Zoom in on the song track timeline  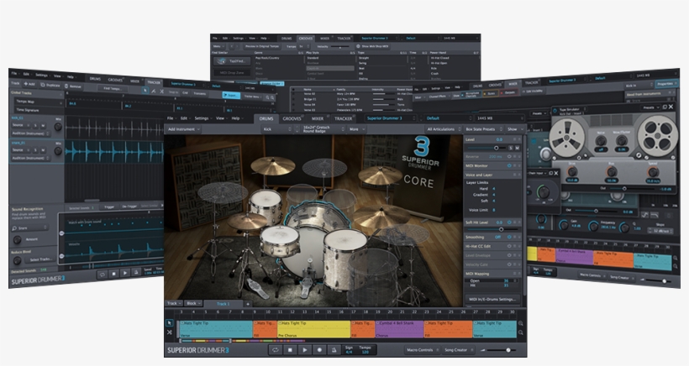tap(521, 323)
